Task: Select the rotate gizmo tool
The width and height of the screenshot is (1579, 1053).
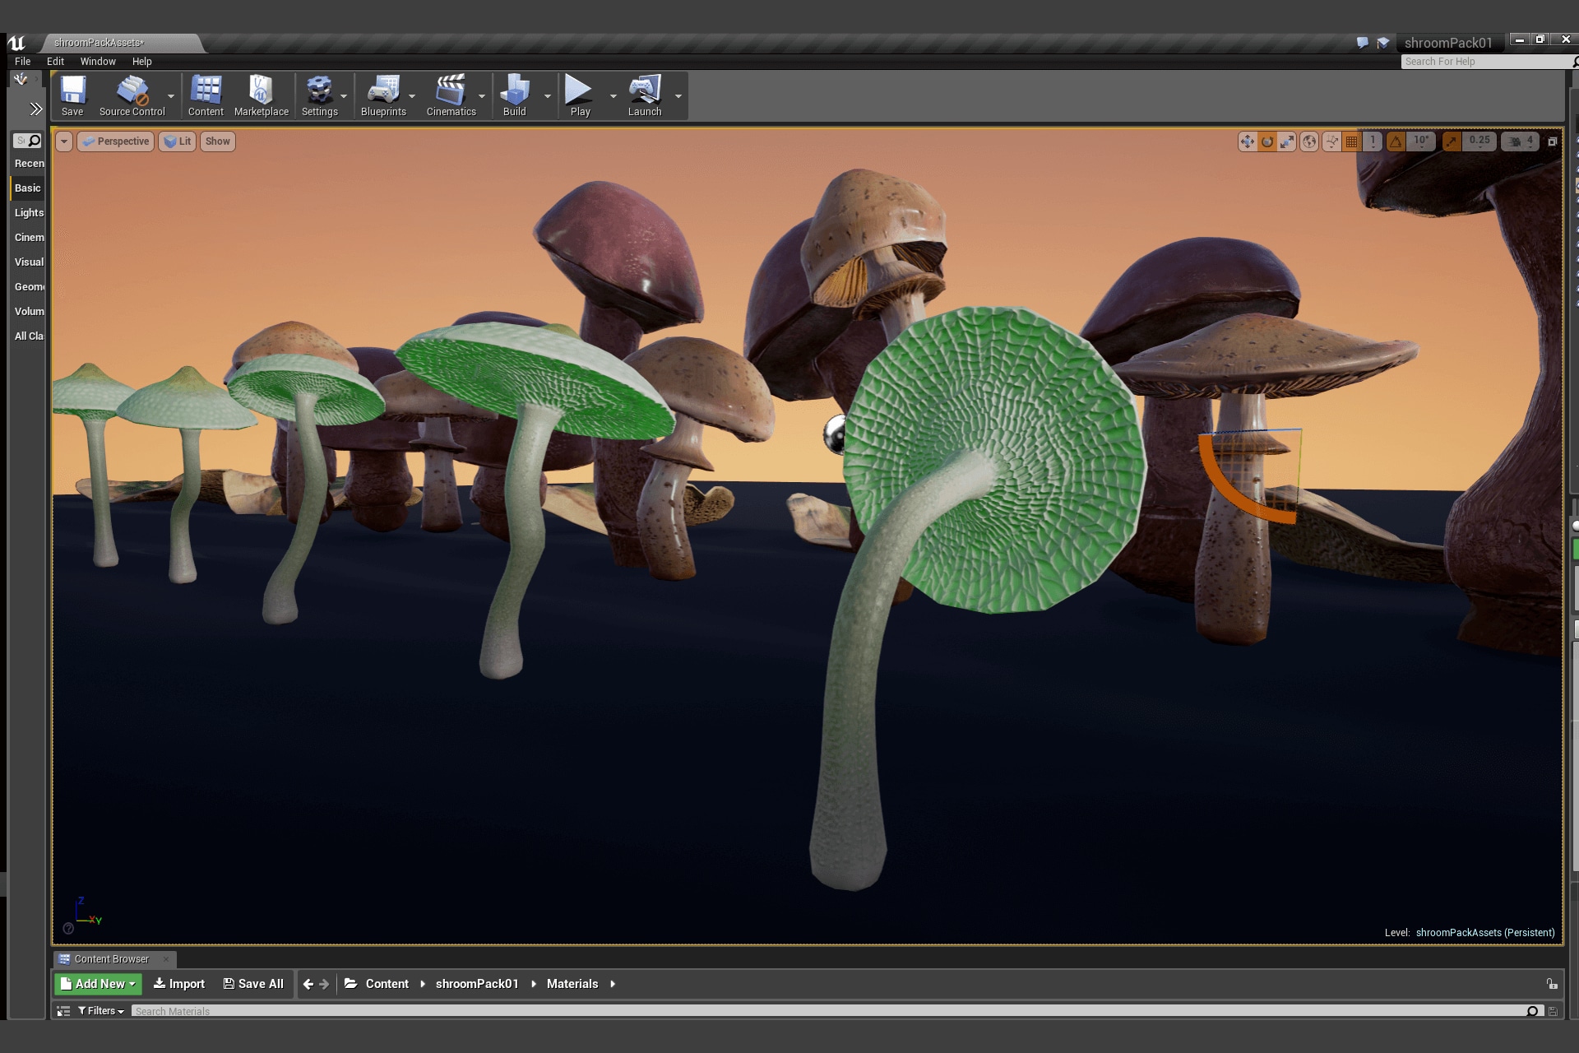Action: pos(1267,141)
